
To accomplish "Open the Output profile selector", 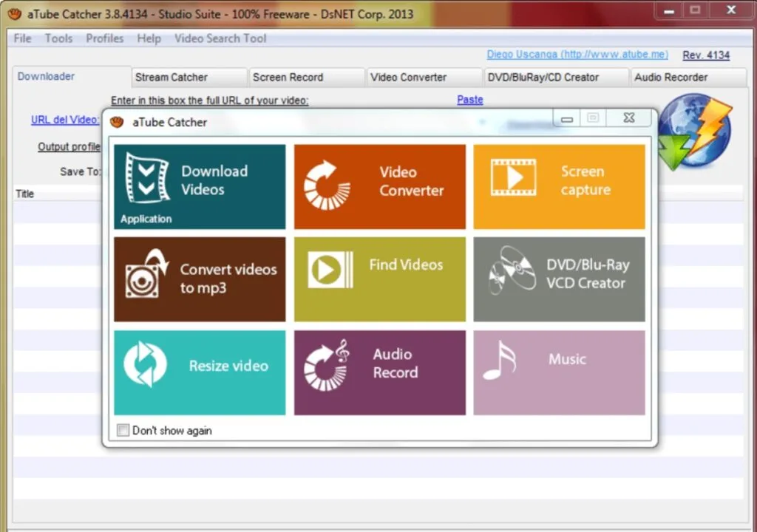I will [x=69, y=146].
